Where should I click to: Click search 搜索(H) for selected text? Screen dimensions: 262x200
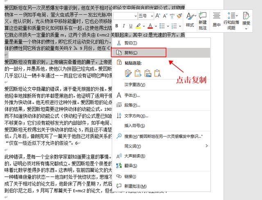(x=161, y=136)
